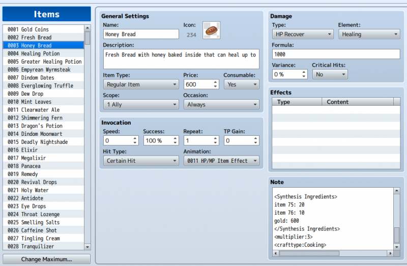Select 0008 Everglowing Truffle item
The image size is (407, 266).
coord(43,85)
